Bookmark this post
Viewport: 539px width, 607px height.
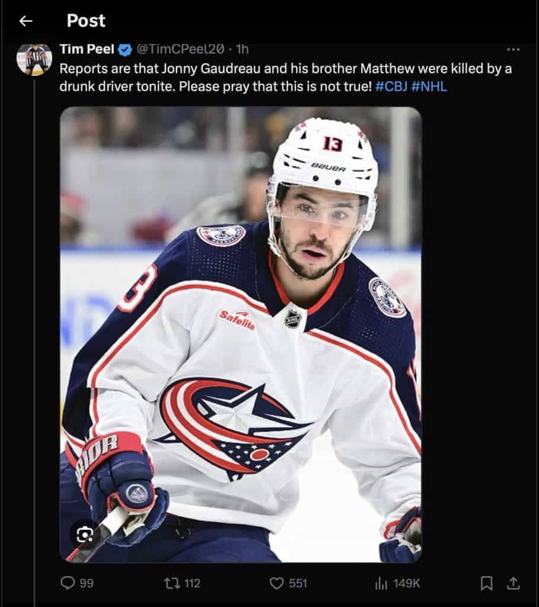point(486,583)
